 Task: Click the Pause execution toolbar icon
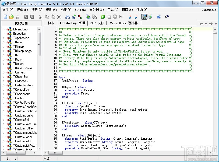[x=108, y=16]
